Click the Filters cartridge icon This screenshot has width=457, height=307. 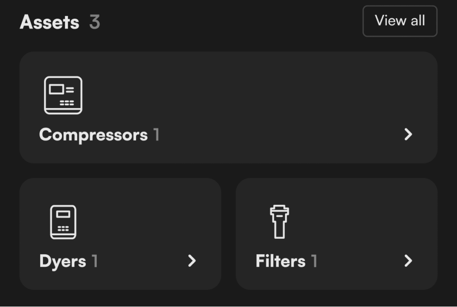point(279,222)
